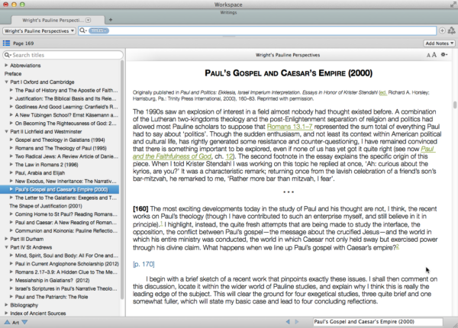
Task: Open the Add Notes dropdown
Action: [x=439, y=43]
